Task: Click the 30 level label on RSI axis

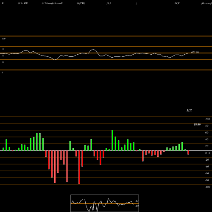Action: pos(3,62)
